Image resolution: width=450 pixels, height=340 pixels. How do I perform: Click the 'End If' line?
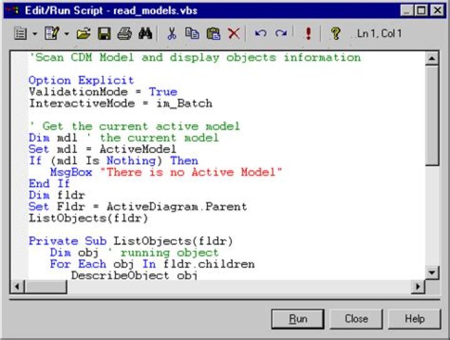tap(49, 184)
